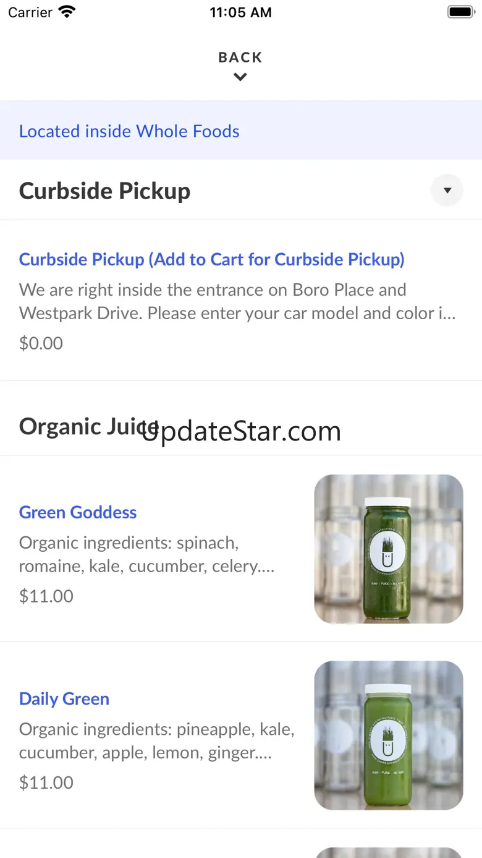Open the Green Goddess juice item
The width and height of the screenshot is (482, 858).
pos(78,512)
